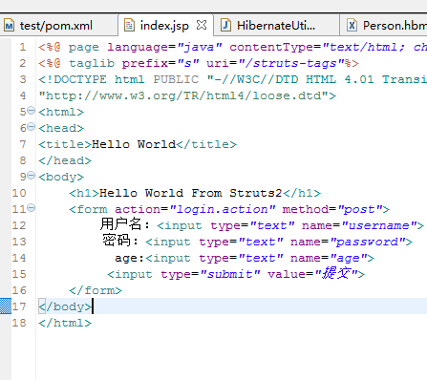Open the HibernateUti... Java tab

[276, 26]
